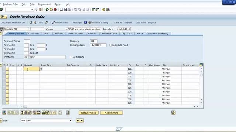236x132 pixels.
Task: Click the table scroll-right arrow at bottom right
Action: pos(198,106)
